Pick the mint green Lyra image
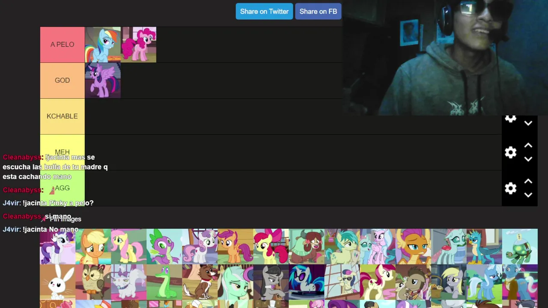 [x=235, y=282]
